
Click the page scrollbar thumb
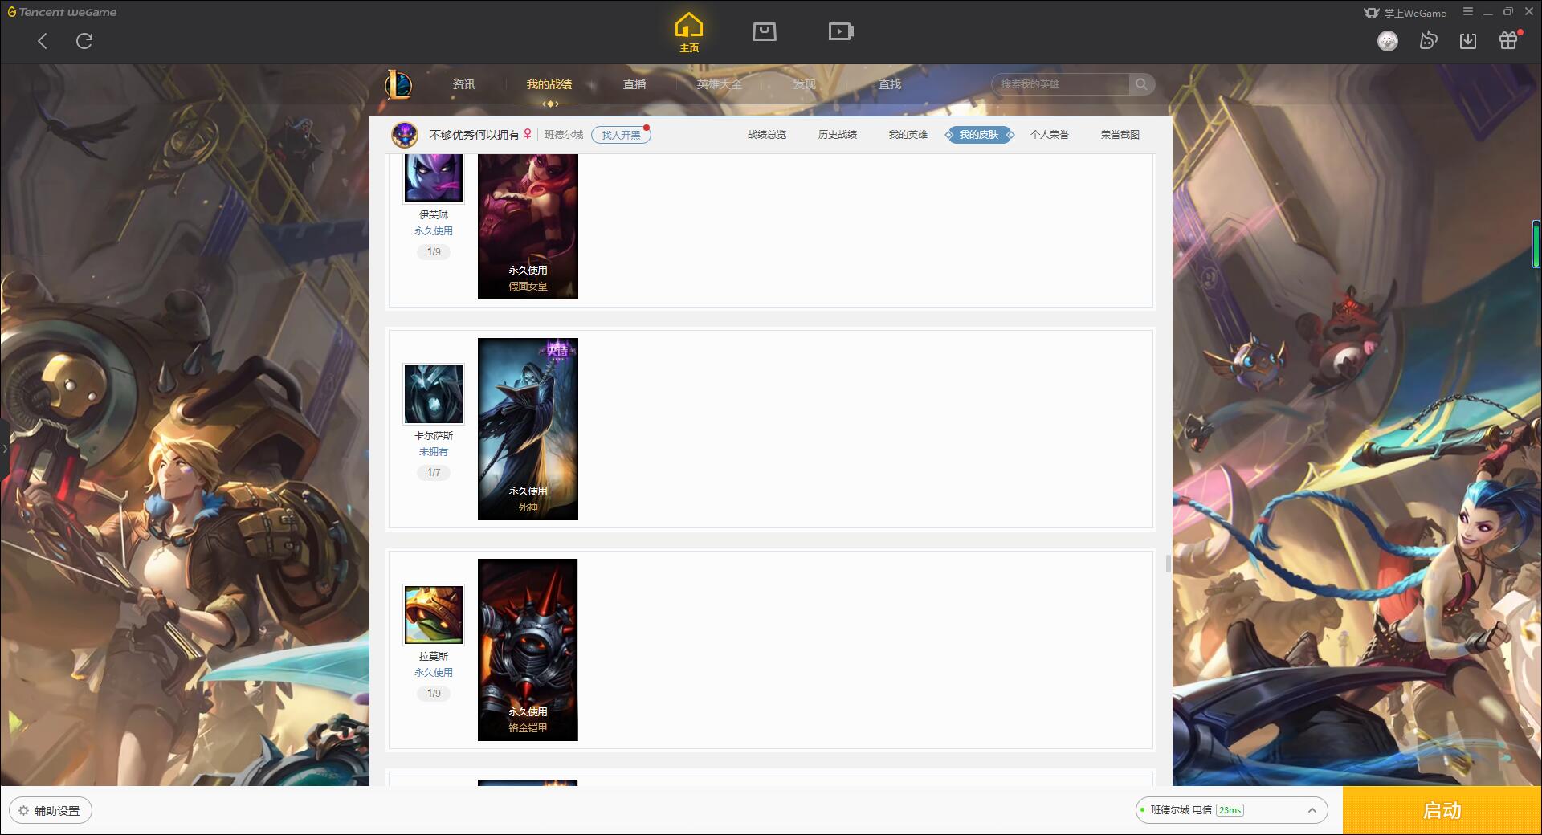click(1168, 564)
